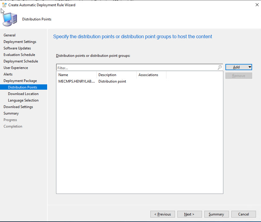
Task: Select the Download Location sub-step
Action: tap(23, 94)
